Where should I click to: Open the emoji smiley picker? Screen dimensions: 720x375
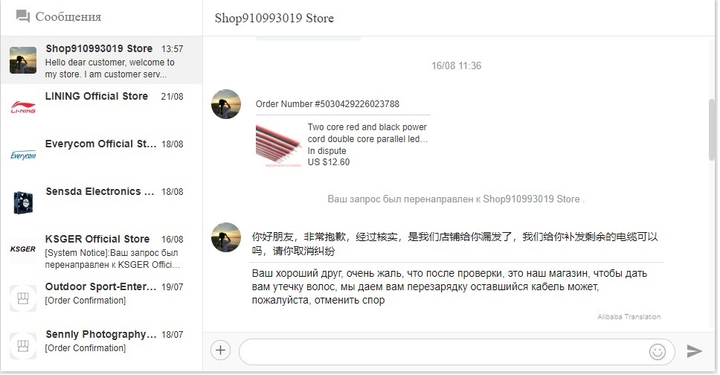point(657,351)
